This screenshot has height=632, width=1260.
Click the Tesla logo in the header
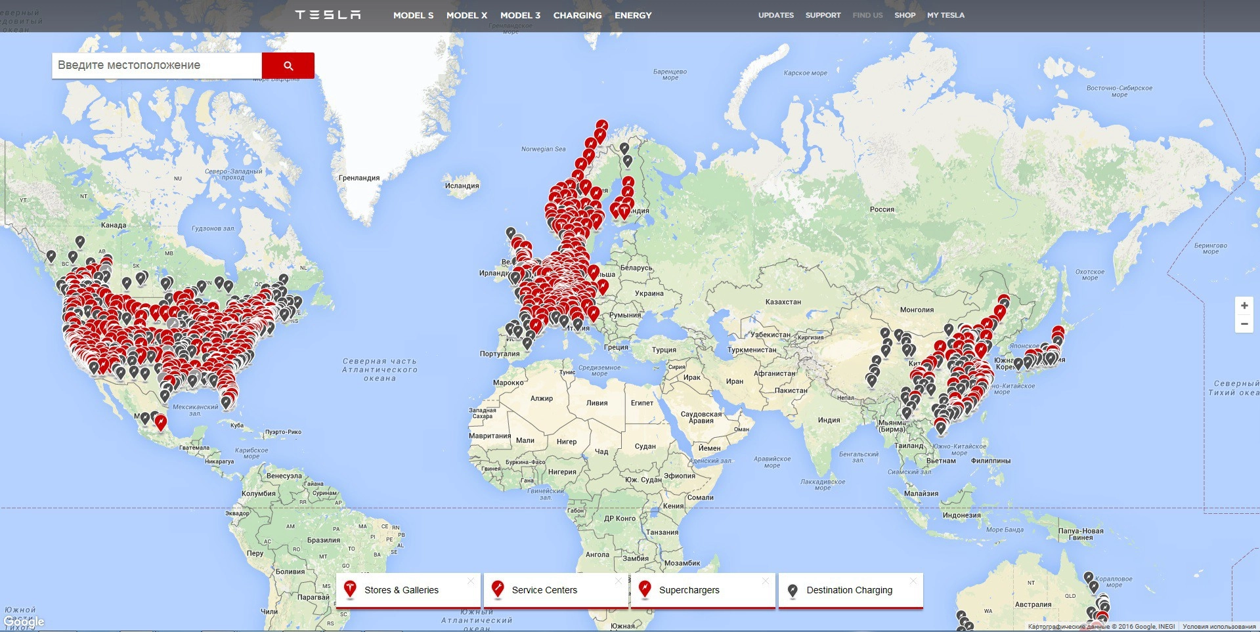click(328, 15)
